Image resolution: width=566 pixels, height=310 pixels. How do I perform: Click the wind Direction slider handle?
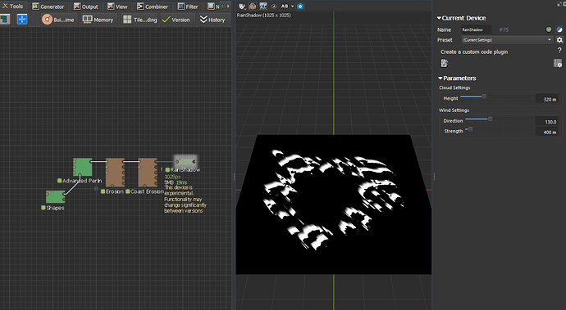click(x=490, y=119)
